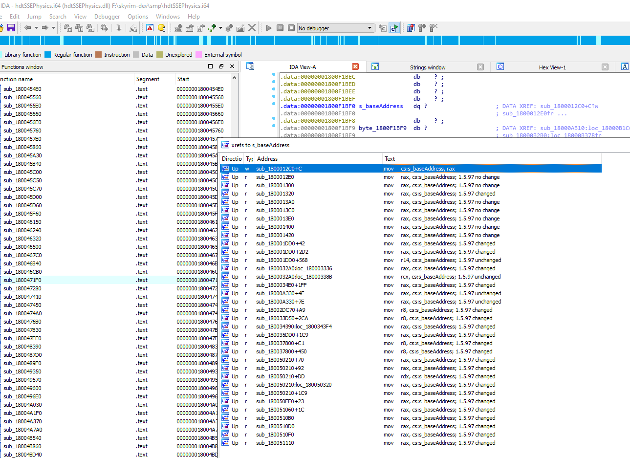The height and width of the screenshot is (458, 630).
Task: Click the toolbar icon with letter A
Action: 201,28
